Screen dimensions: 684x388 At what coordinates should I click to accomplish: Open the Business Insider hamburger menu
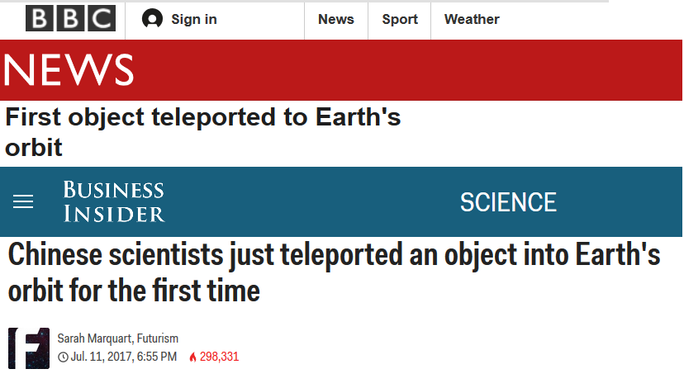click(x=23, y=202)
